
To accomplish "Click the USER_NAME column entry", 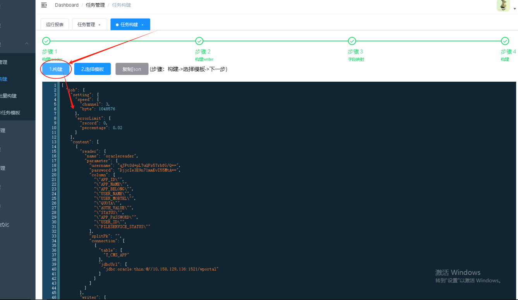I will click(112, 194).
